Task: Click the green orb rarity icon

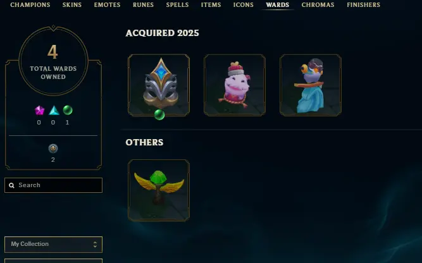Action: 68,110
